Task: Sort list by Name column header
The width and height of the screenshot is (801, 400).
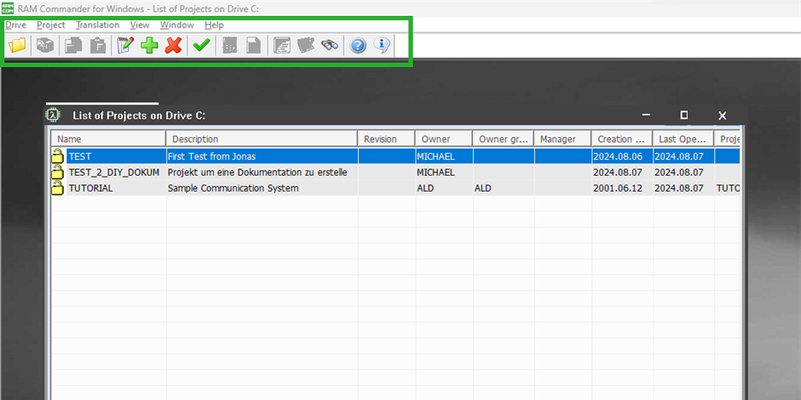Action: pyautogui.click(x=108, y=139)
